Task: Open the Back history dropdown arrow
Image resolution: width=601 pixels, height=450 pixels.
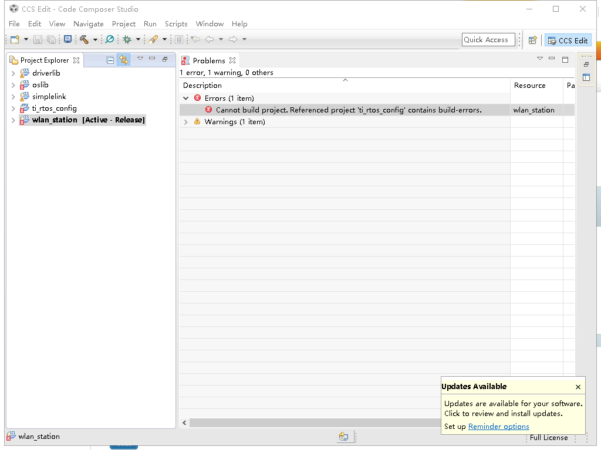Action: pos(221,39)
